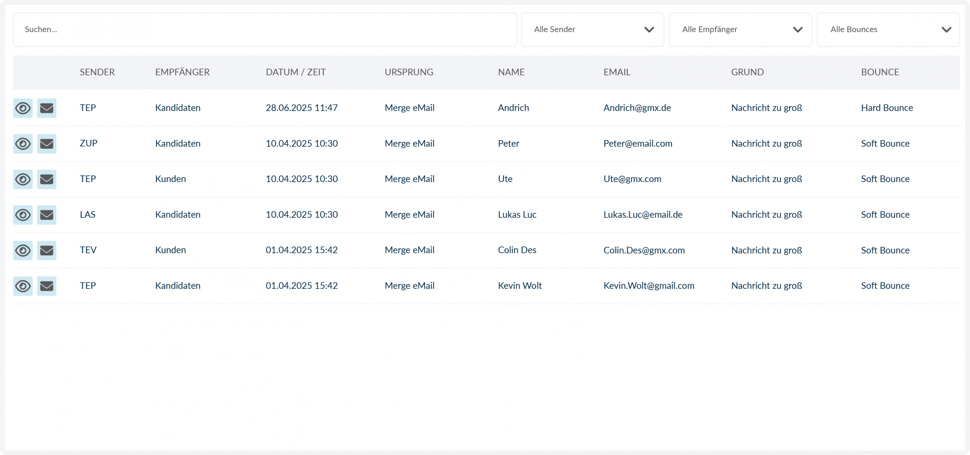Viewport: 970px width, 455px height.
Task: Click the eye icon for Kevin Wolt
Action: pos(23,286)
